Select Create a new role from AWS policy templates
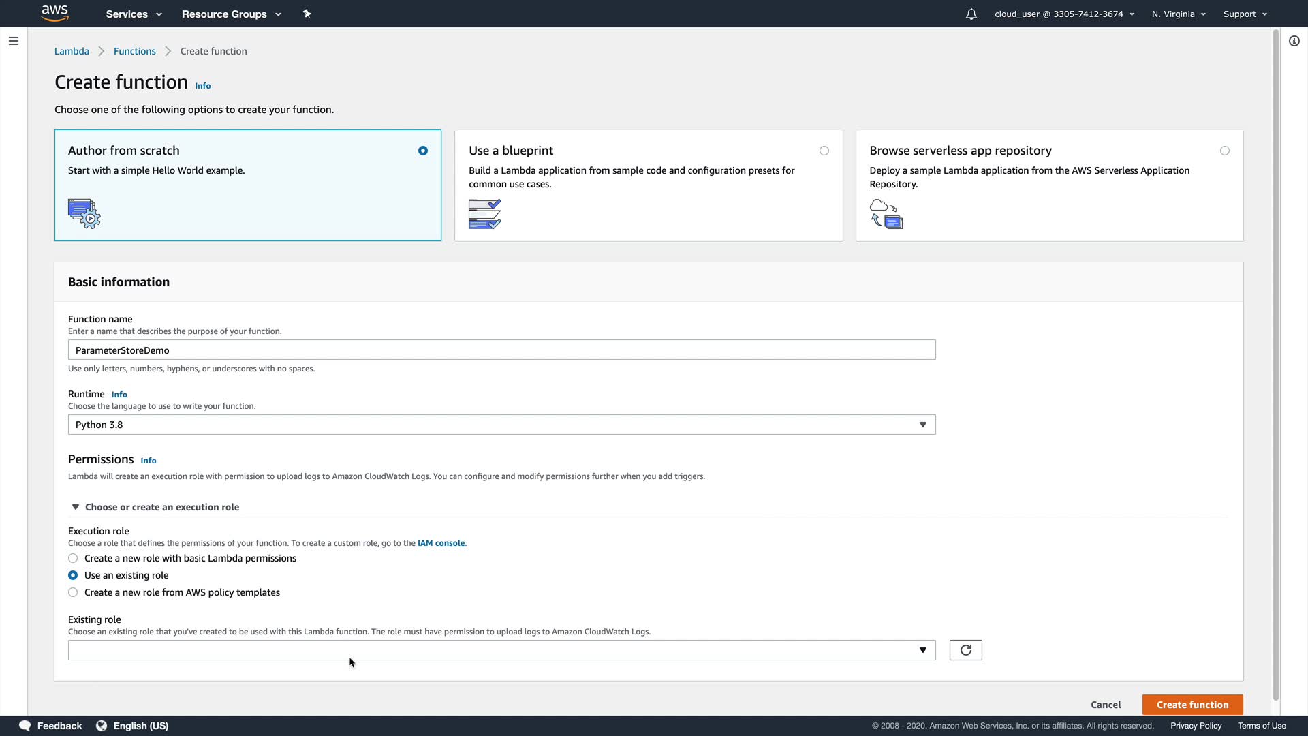The height and width of the screenshot is (736, 1308). (73, 592)
